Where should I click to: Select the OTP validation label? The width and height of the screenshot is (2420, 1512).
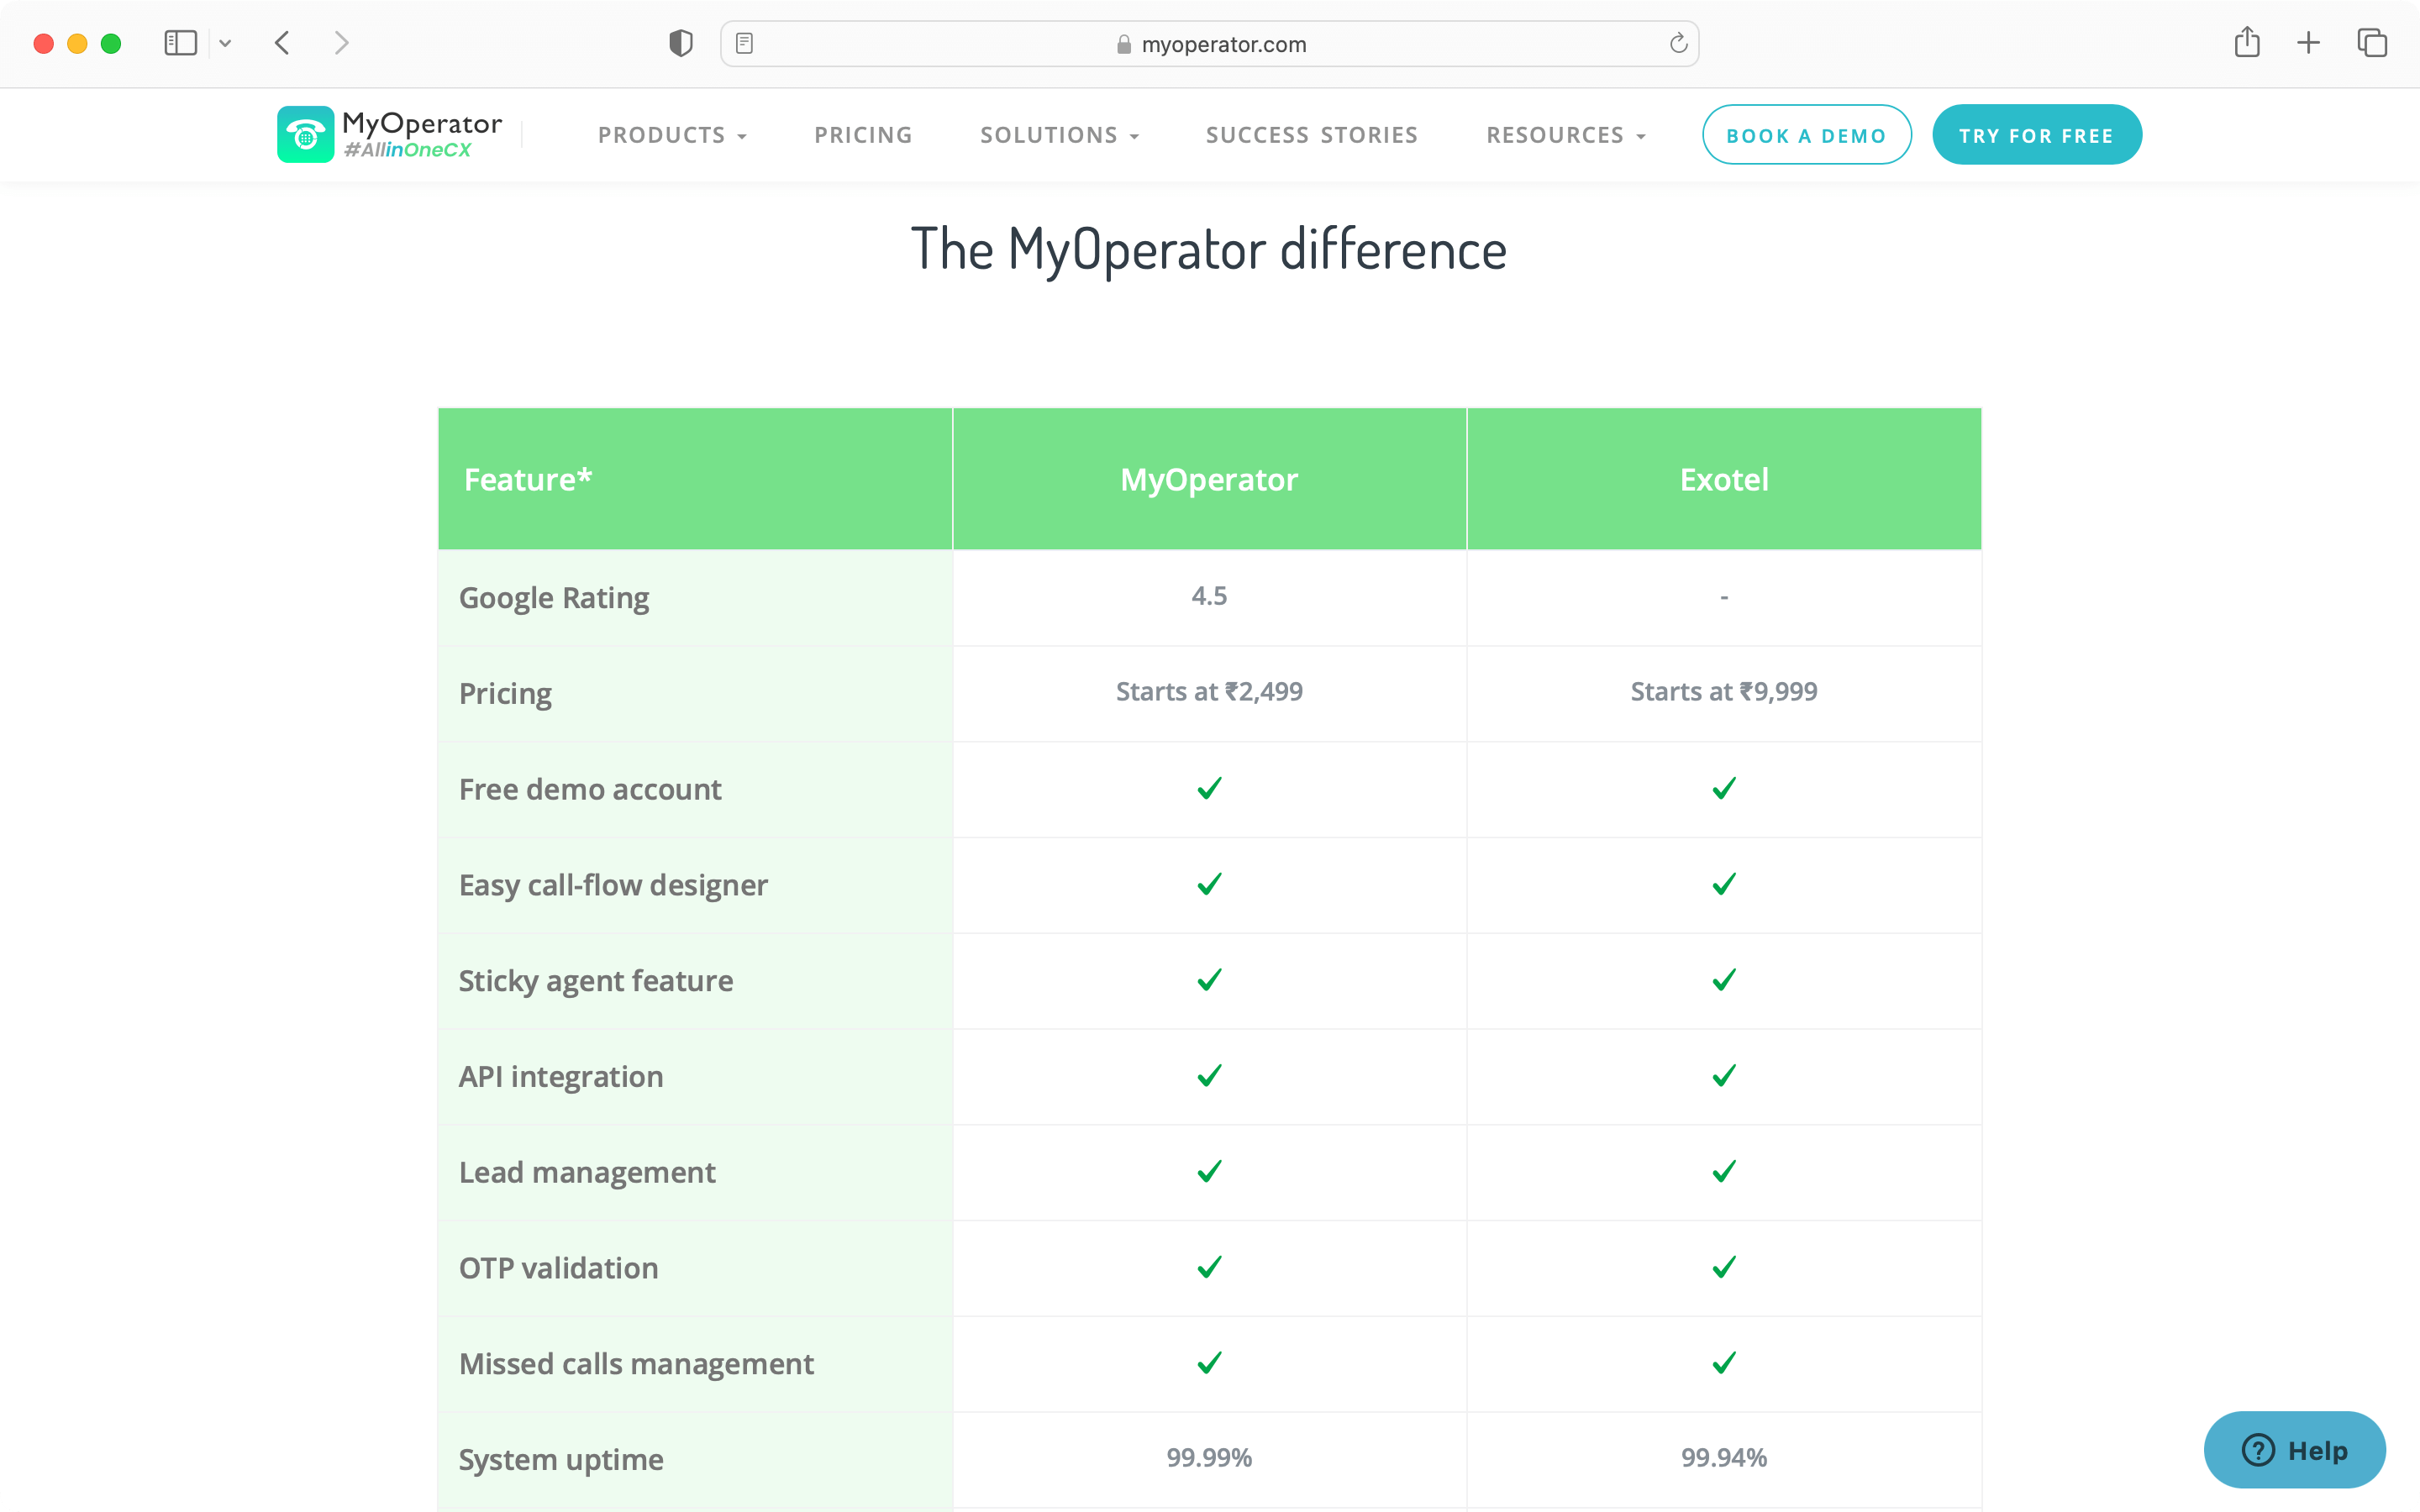[558, 1268]
